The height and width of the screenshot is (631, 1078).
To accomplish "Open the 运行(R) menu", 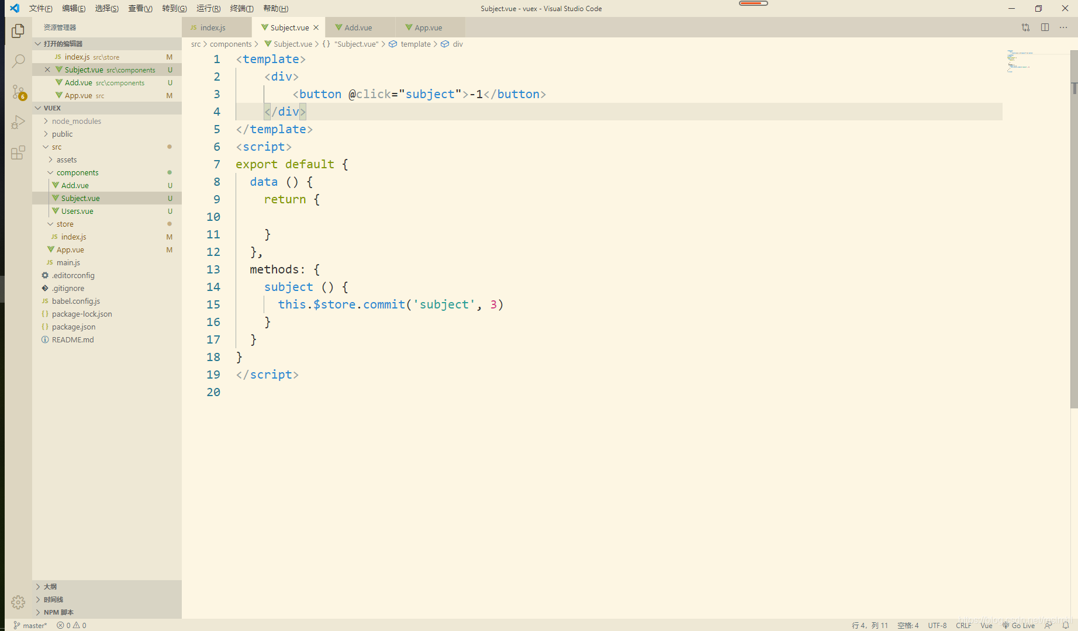I will pyautogui.click(x=209, y=8).
